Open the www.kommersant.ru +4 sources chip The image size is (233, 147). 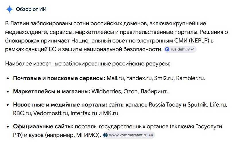click(x=129, y=135)
